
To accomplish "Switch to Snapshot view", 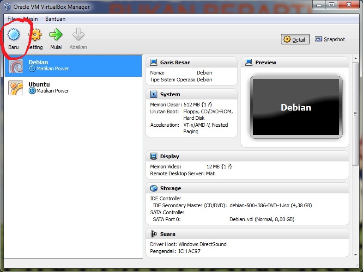I will 330,39.
